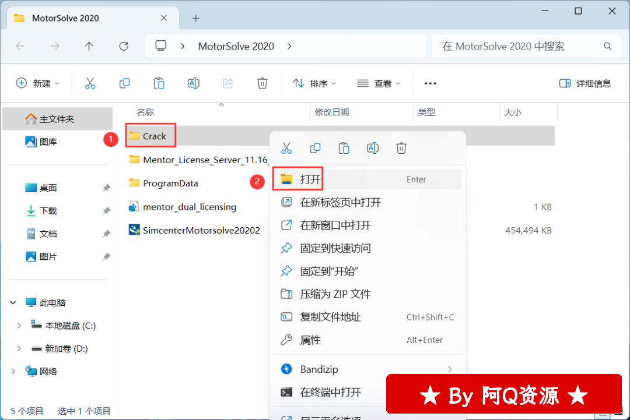
Task: Choose Bandizip in the context menu
Action: tap(367, 369)
